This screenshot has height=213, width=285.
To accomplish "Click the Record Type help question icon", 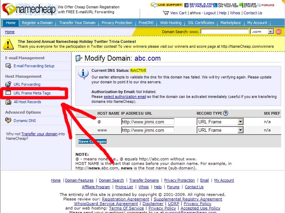I will click(x=226, y=113).
